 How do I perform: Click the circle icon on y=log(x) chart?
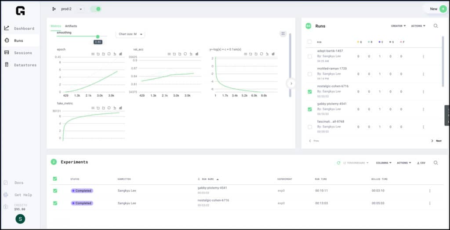point(262,54)
